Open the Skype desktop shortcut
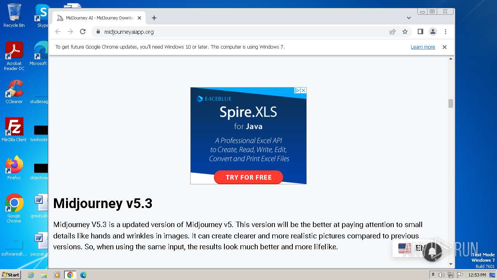The height and width of the screenshot is (280, 497). (42, 16)
